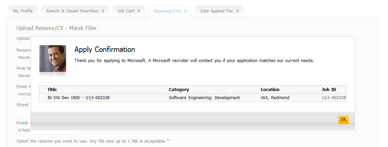Open the Job Cart tab
Screen dimensions: 388x147
click(128, 11)
